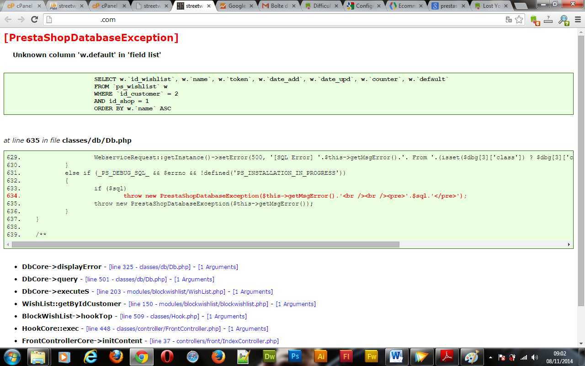Click the "Unknown column 'w.default'" error message
This screenshot has width=585, height=366.
[x=87, y=55]
